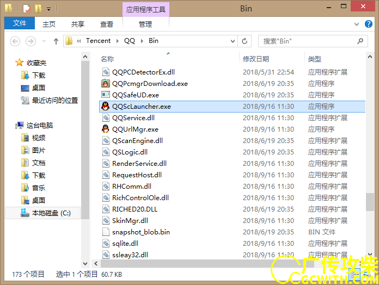This screenshot has width=379, height=285.
Task: Switch to the 共享 ribbon tab
Action: [78, 24]
